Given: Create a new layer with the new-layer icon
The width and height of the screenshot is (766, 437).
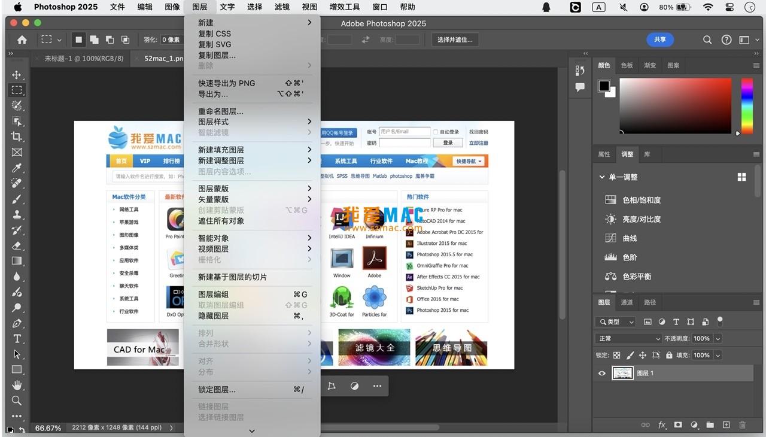Looking at the screenshot, I should tap(727, 425).
